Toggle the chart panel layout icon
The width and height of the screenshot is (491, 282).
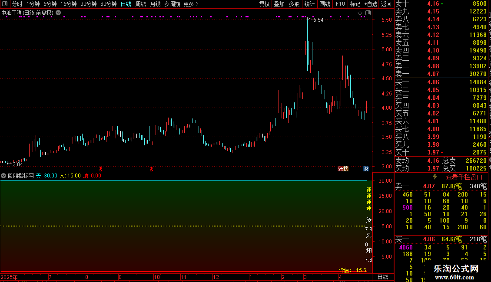[x=368, y=13]
